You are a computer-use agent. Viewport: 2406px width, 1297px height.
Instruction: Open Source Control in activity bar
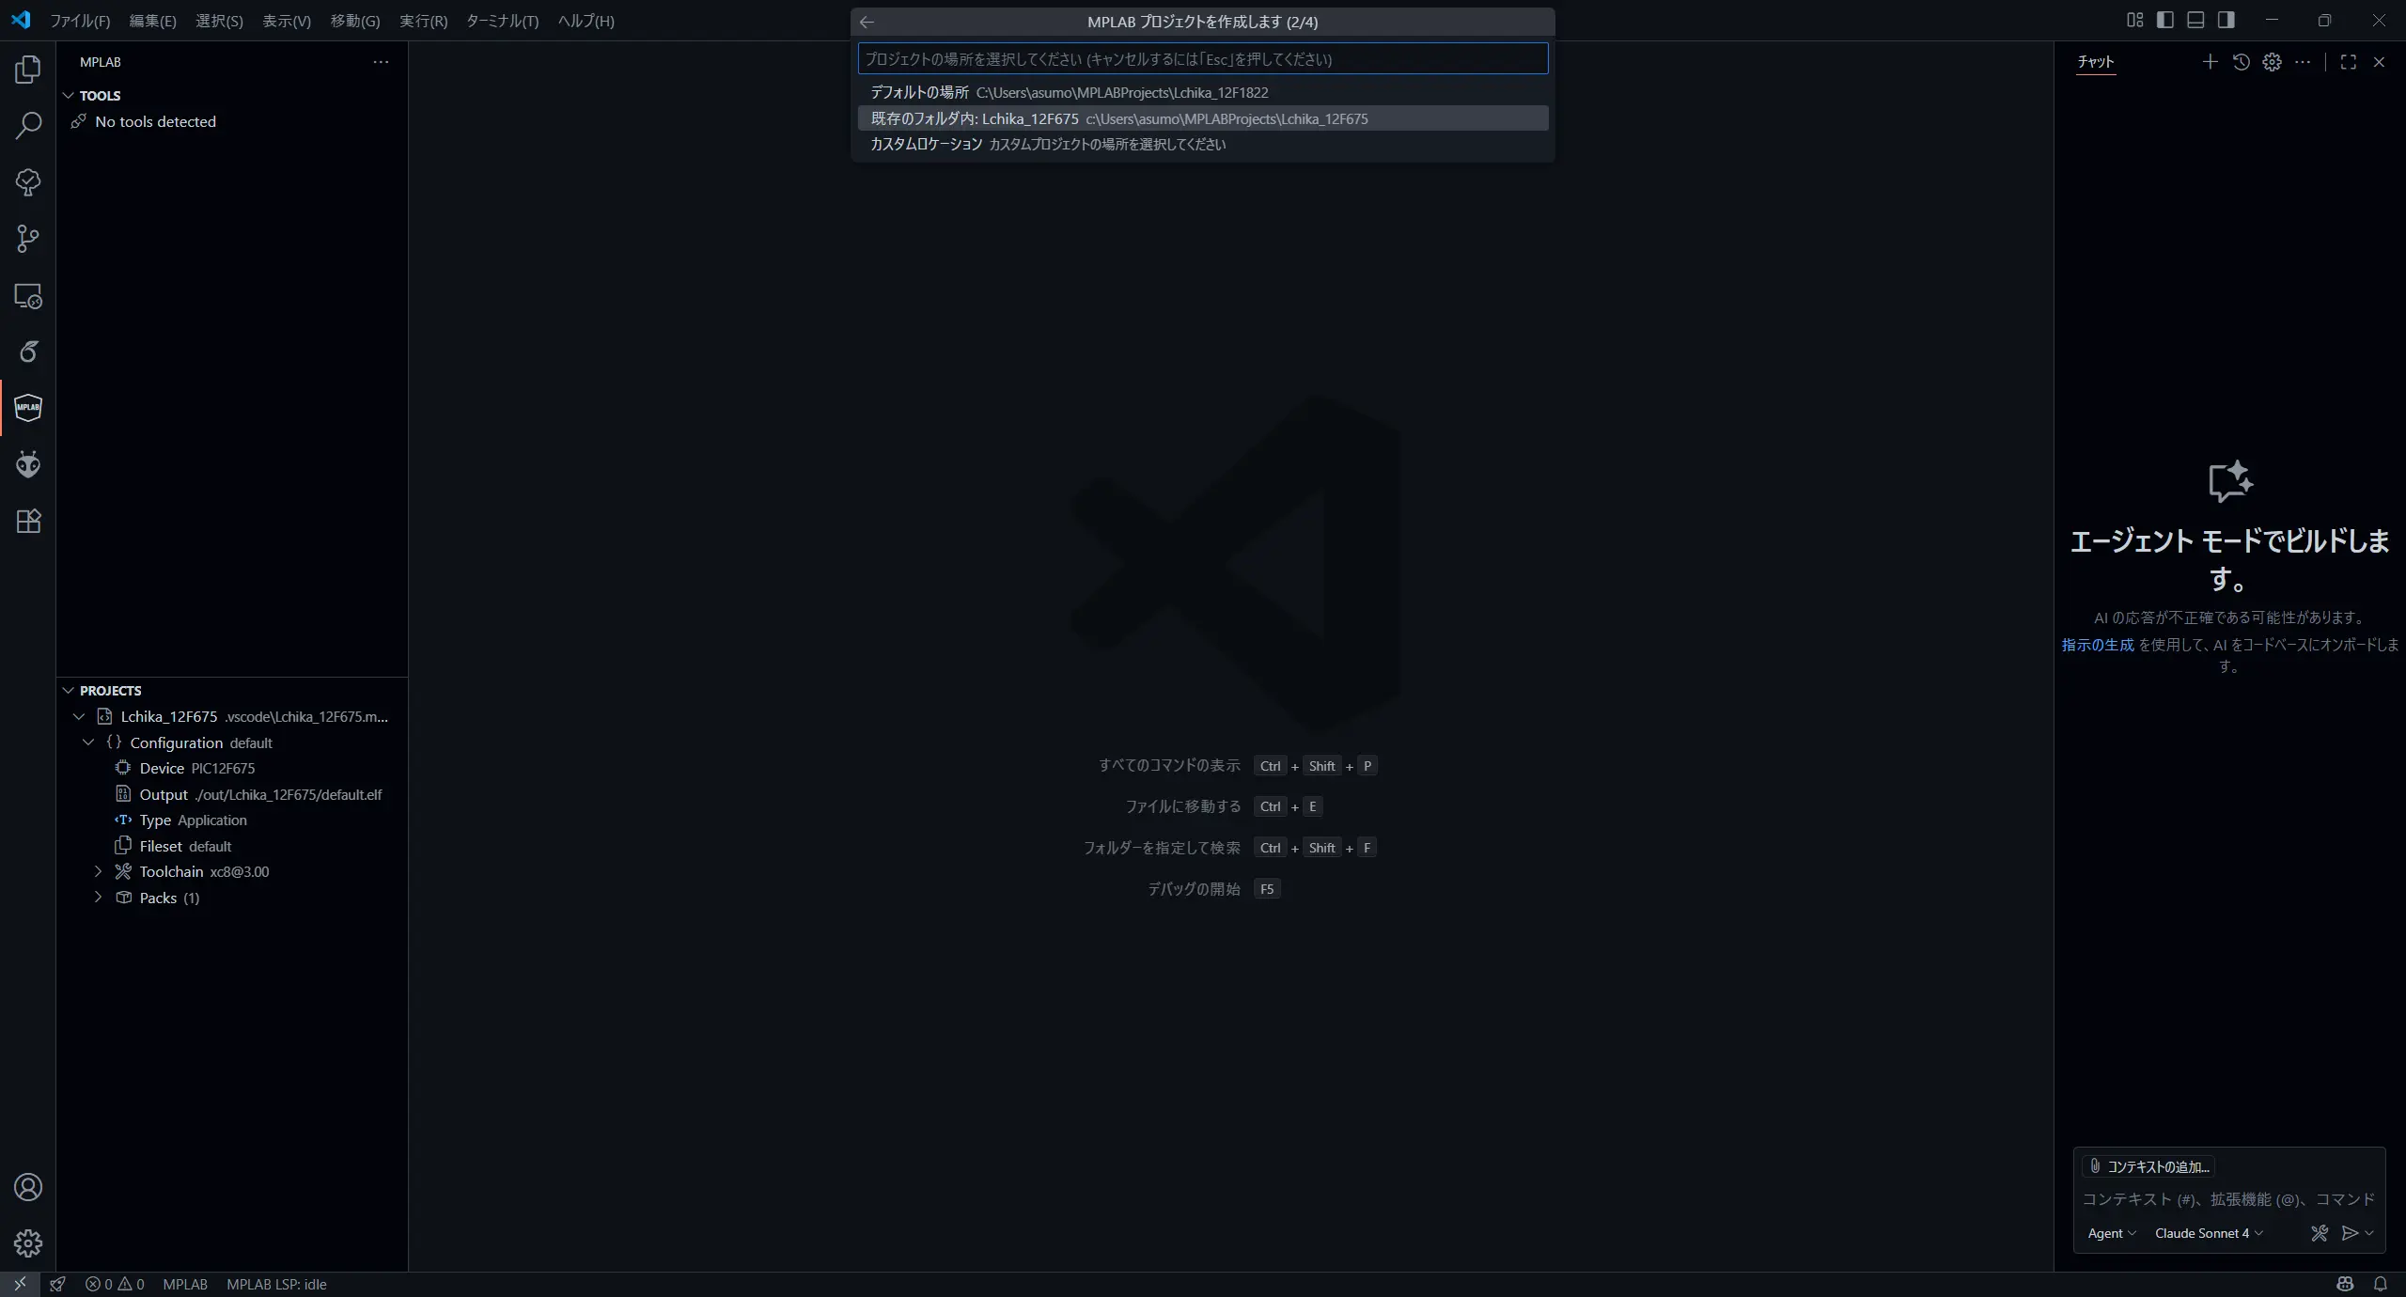[x=28, y=239]
